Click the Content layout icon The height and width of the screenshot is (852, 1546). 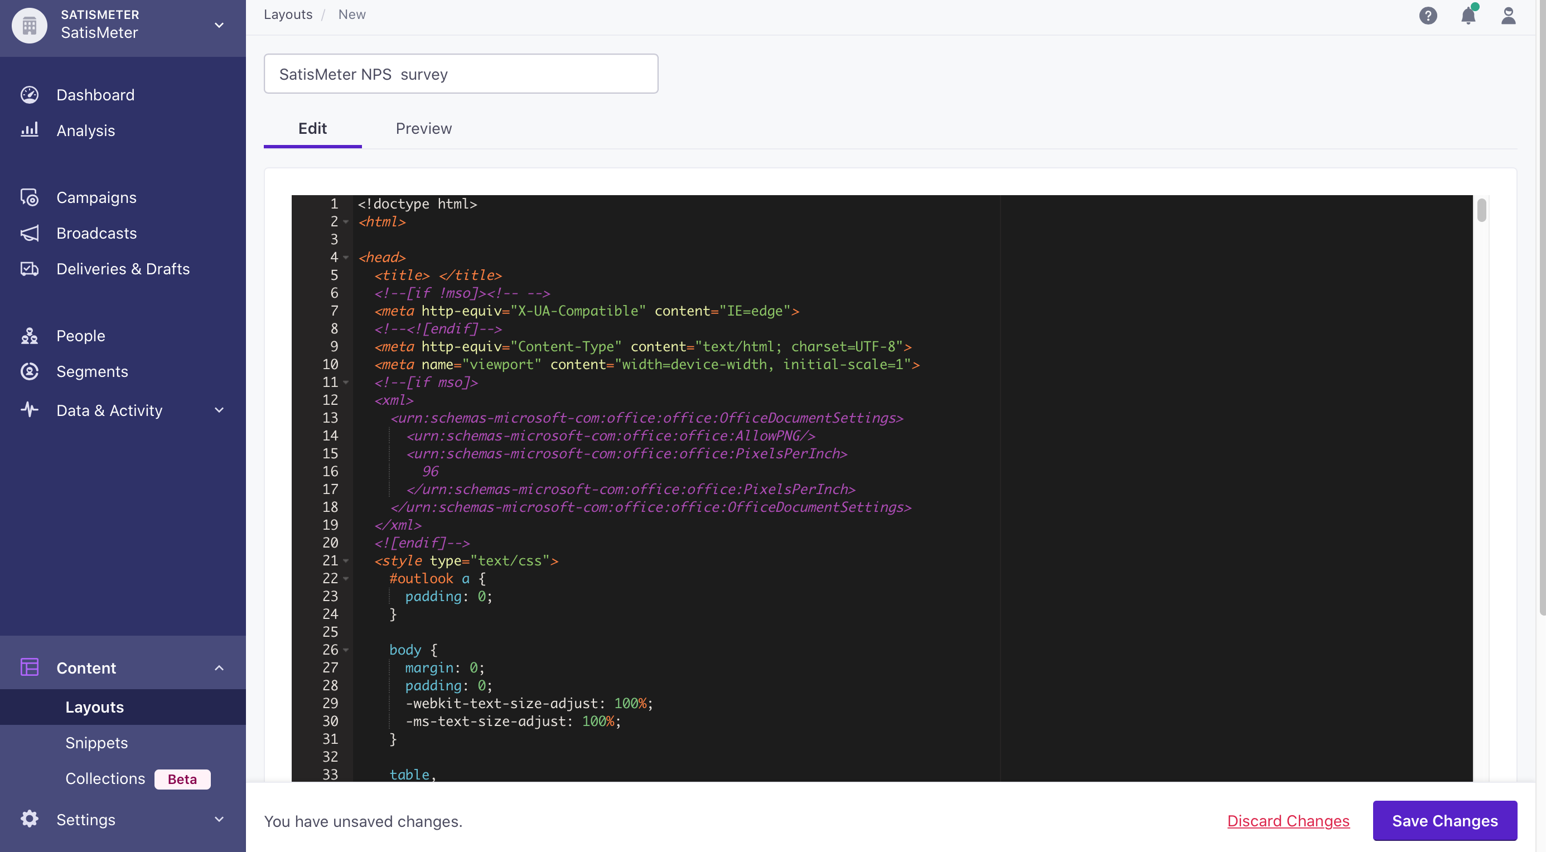(30, 667)
